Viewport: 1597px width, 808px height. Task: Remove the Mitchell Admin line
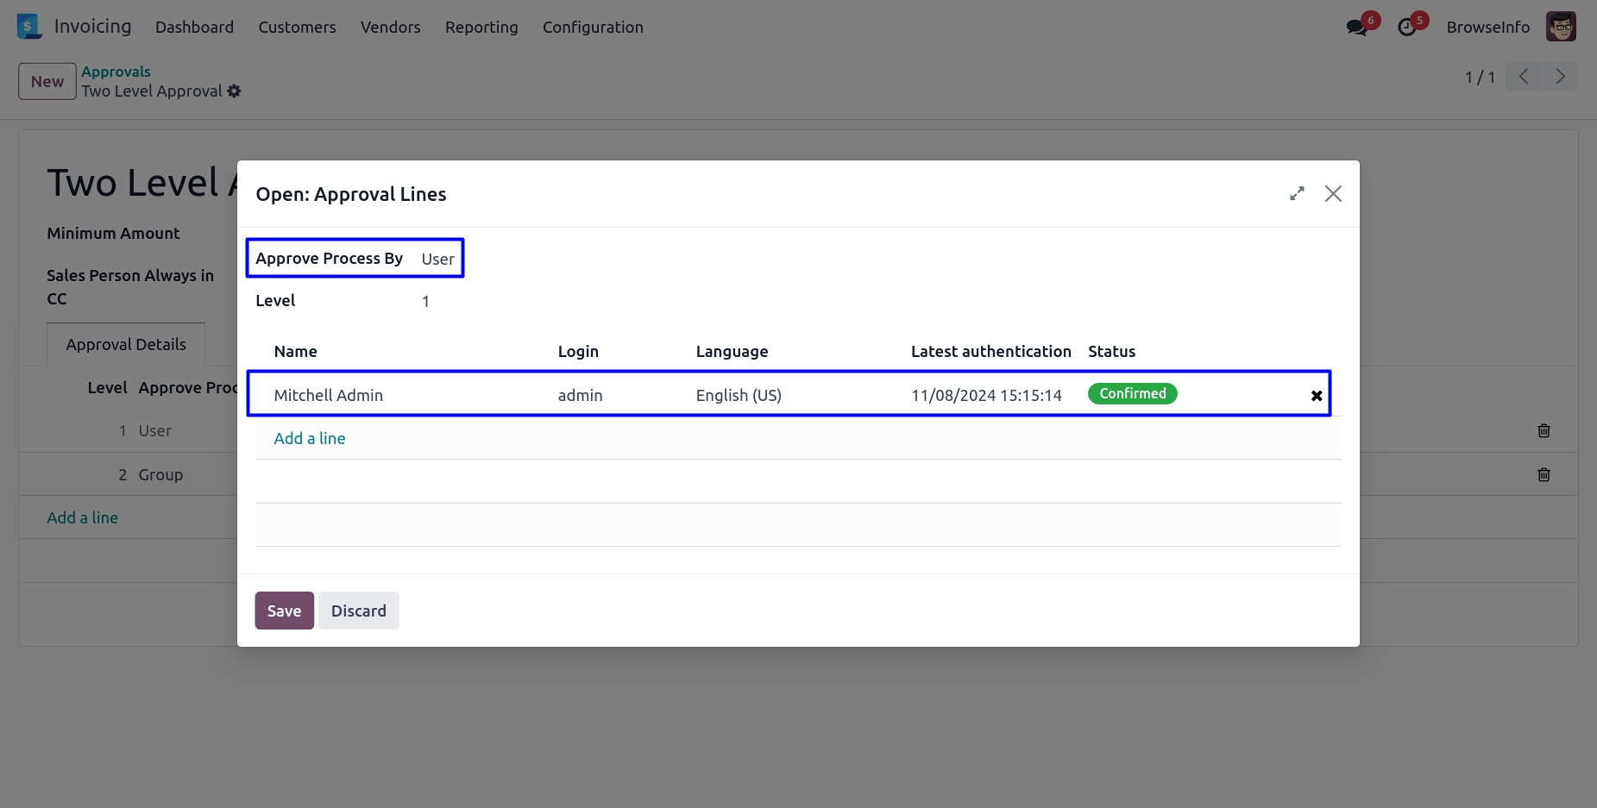[x=1317, y=396]
